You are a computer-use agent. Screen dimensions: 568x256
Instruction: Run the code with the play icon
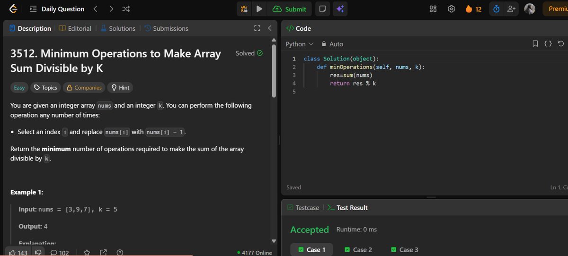pyautogui.click(x=259, y=9)
